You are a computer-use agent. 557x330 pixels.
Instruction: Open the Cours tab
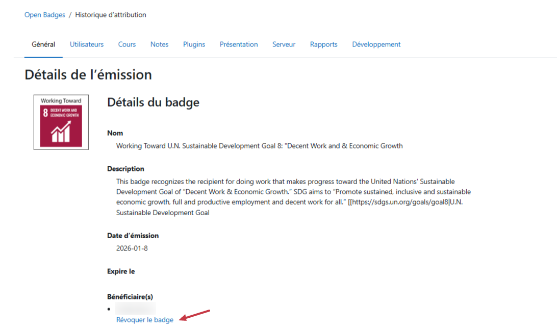127,44
